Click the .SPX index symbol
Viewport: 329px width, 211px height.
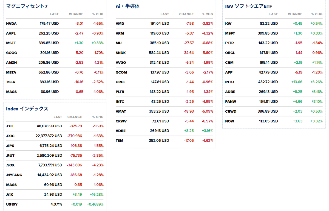[10, 146]
